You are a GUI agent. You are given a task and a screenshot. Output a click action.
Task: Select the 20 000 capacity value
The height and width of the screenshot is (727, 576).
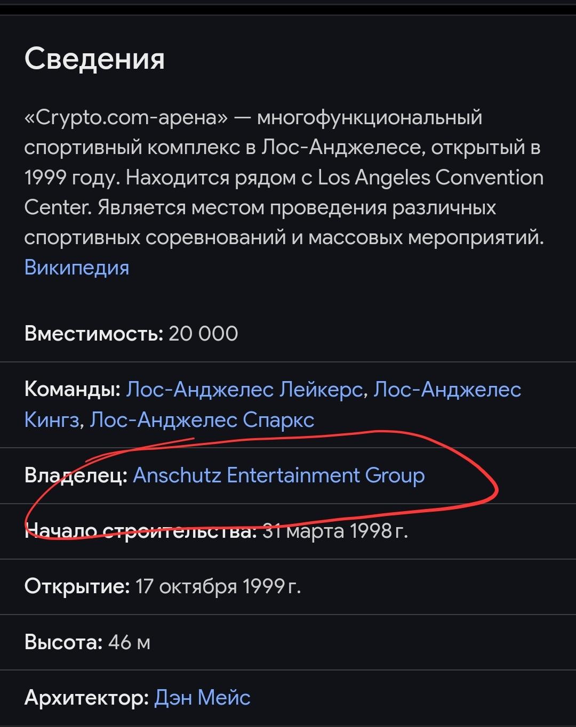click(203, 334)
